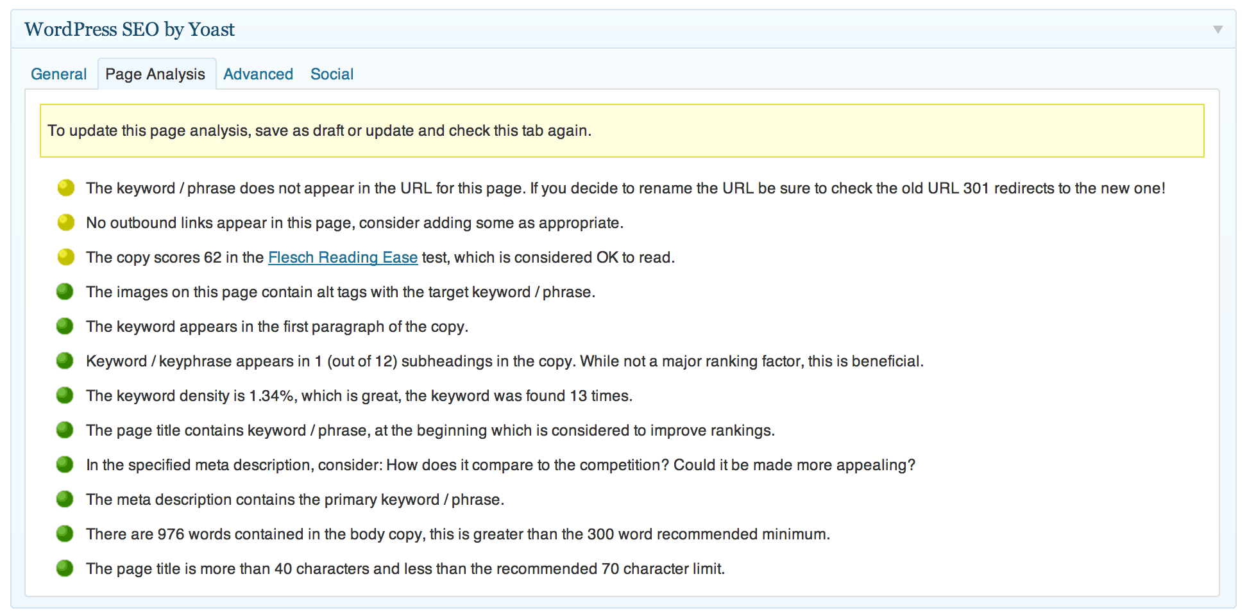The width and height of the screenshot is (1247, 615).
Task: Go to the Social tab
Action: 332,74
